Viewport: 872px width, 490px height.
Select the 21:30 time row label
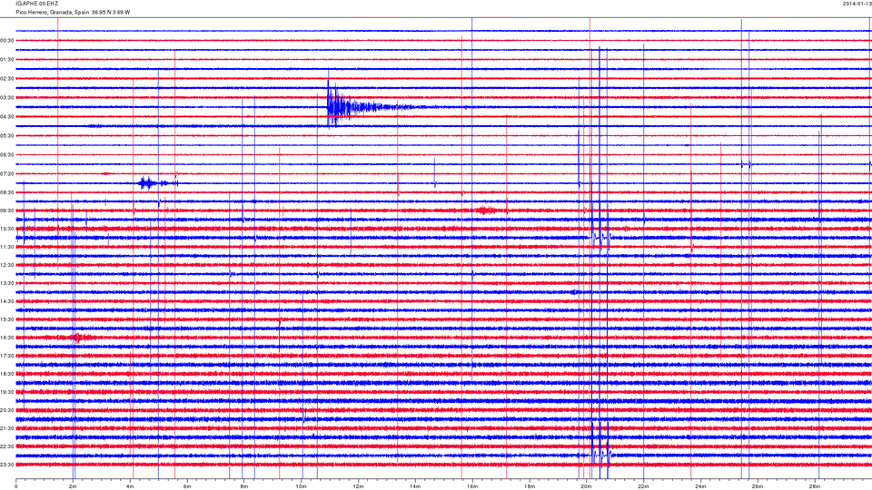(7, 428)
